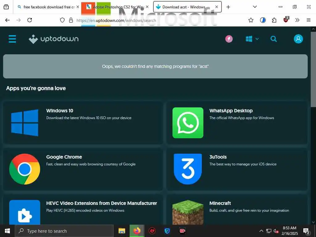Open the WhatsApp Desktop app icon
Viewport: 316px width, 237px height.
tap(188, 123)
